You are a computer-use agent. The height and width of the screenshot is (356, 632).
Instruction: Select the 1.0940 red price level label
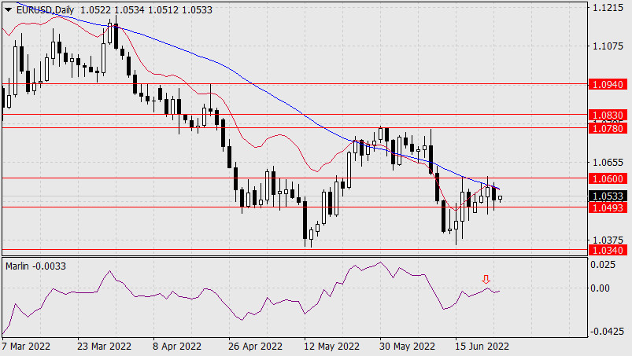tap(608, 84)
